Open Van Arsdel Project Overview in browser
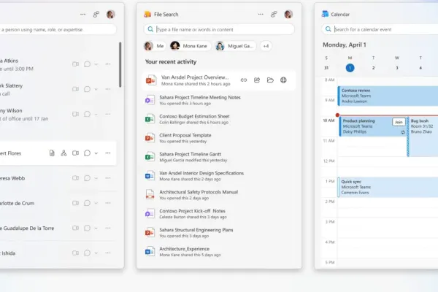Image resolution: width=438 pixels, height=292 pixels. pyautogui.click(x=283, y=80)
